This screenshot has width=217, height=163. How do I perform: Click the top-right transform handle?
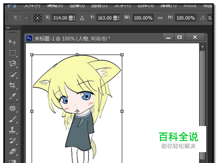click(x=122, y=55)
